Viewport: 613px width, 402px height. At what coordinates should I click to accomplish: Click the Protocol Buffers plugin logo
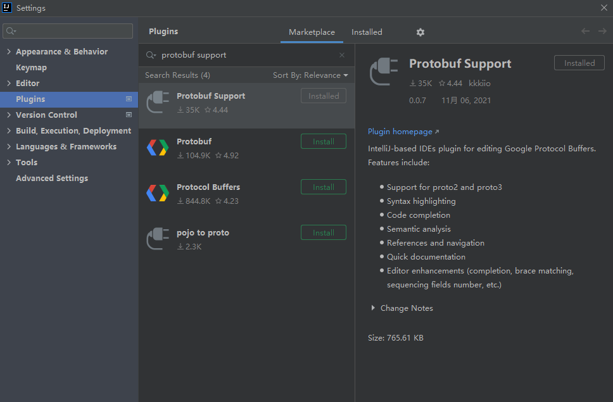(x=158, y=193)
